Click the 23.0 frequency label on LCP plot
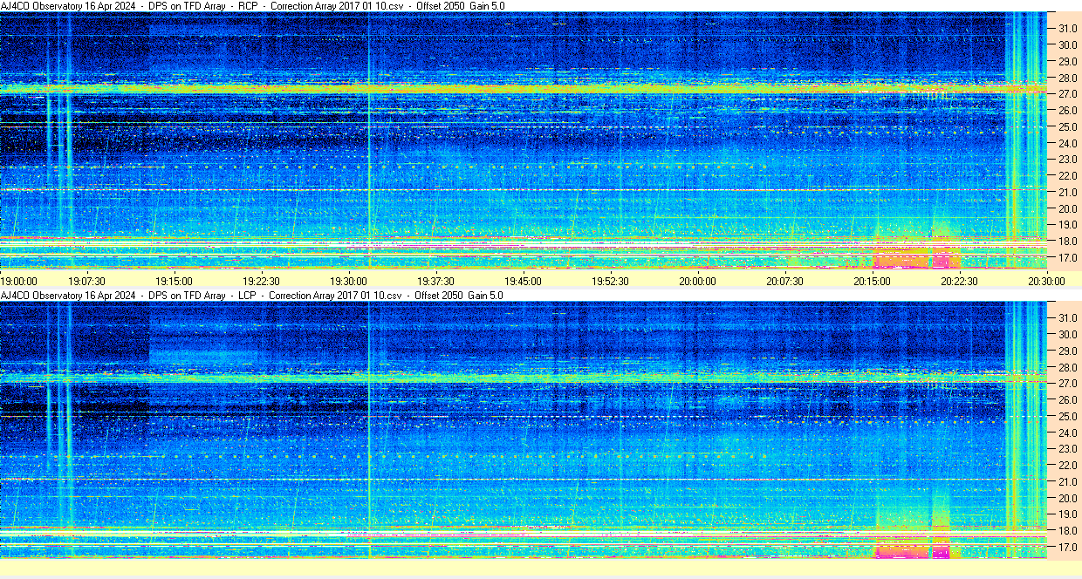1082x579 pixels. (x=1068, y=449)
